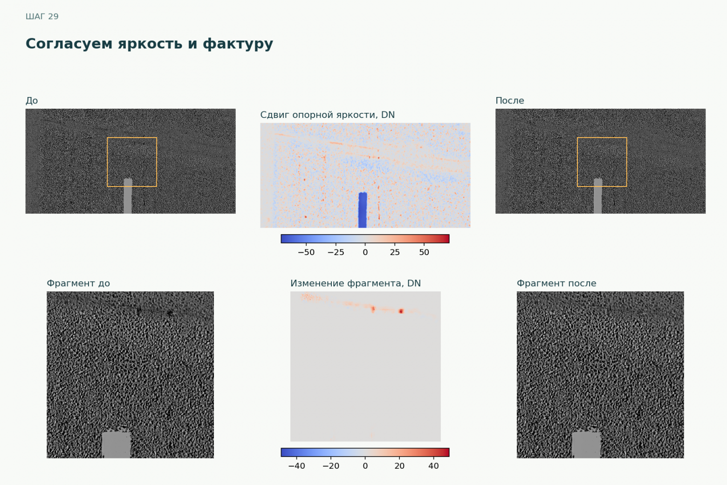Viewport: 727px width, 485px height.
Task: Click the title 'Согласуем яркость и фактуру'
Action: pos(149,44)
